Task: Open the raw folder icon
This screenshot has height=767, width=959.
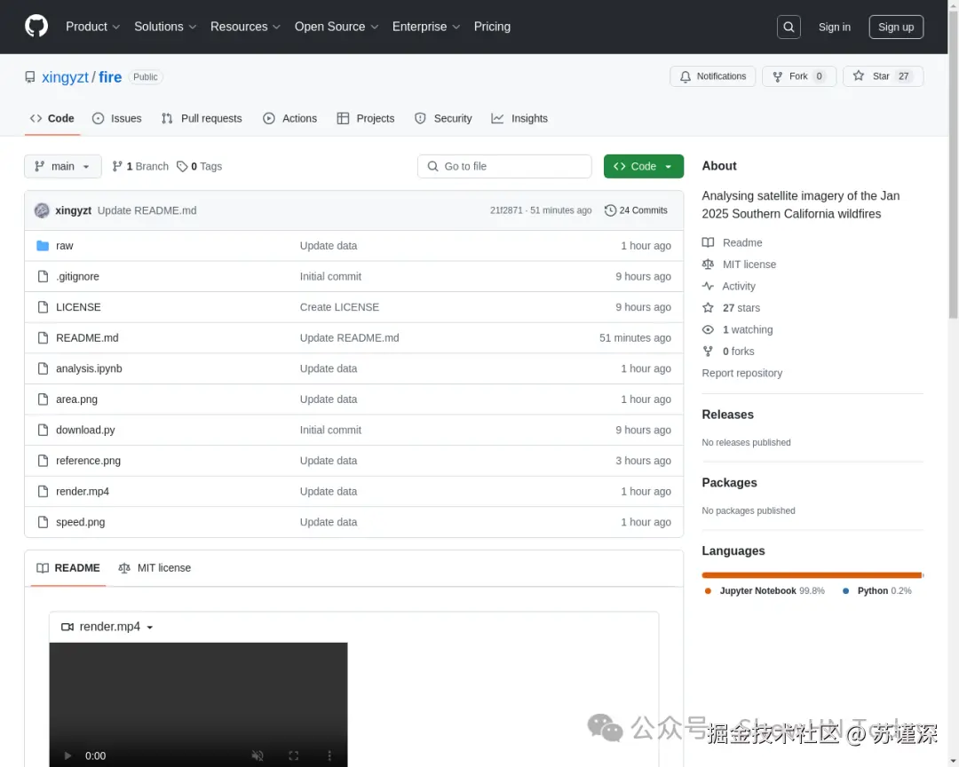Action: 43,246
